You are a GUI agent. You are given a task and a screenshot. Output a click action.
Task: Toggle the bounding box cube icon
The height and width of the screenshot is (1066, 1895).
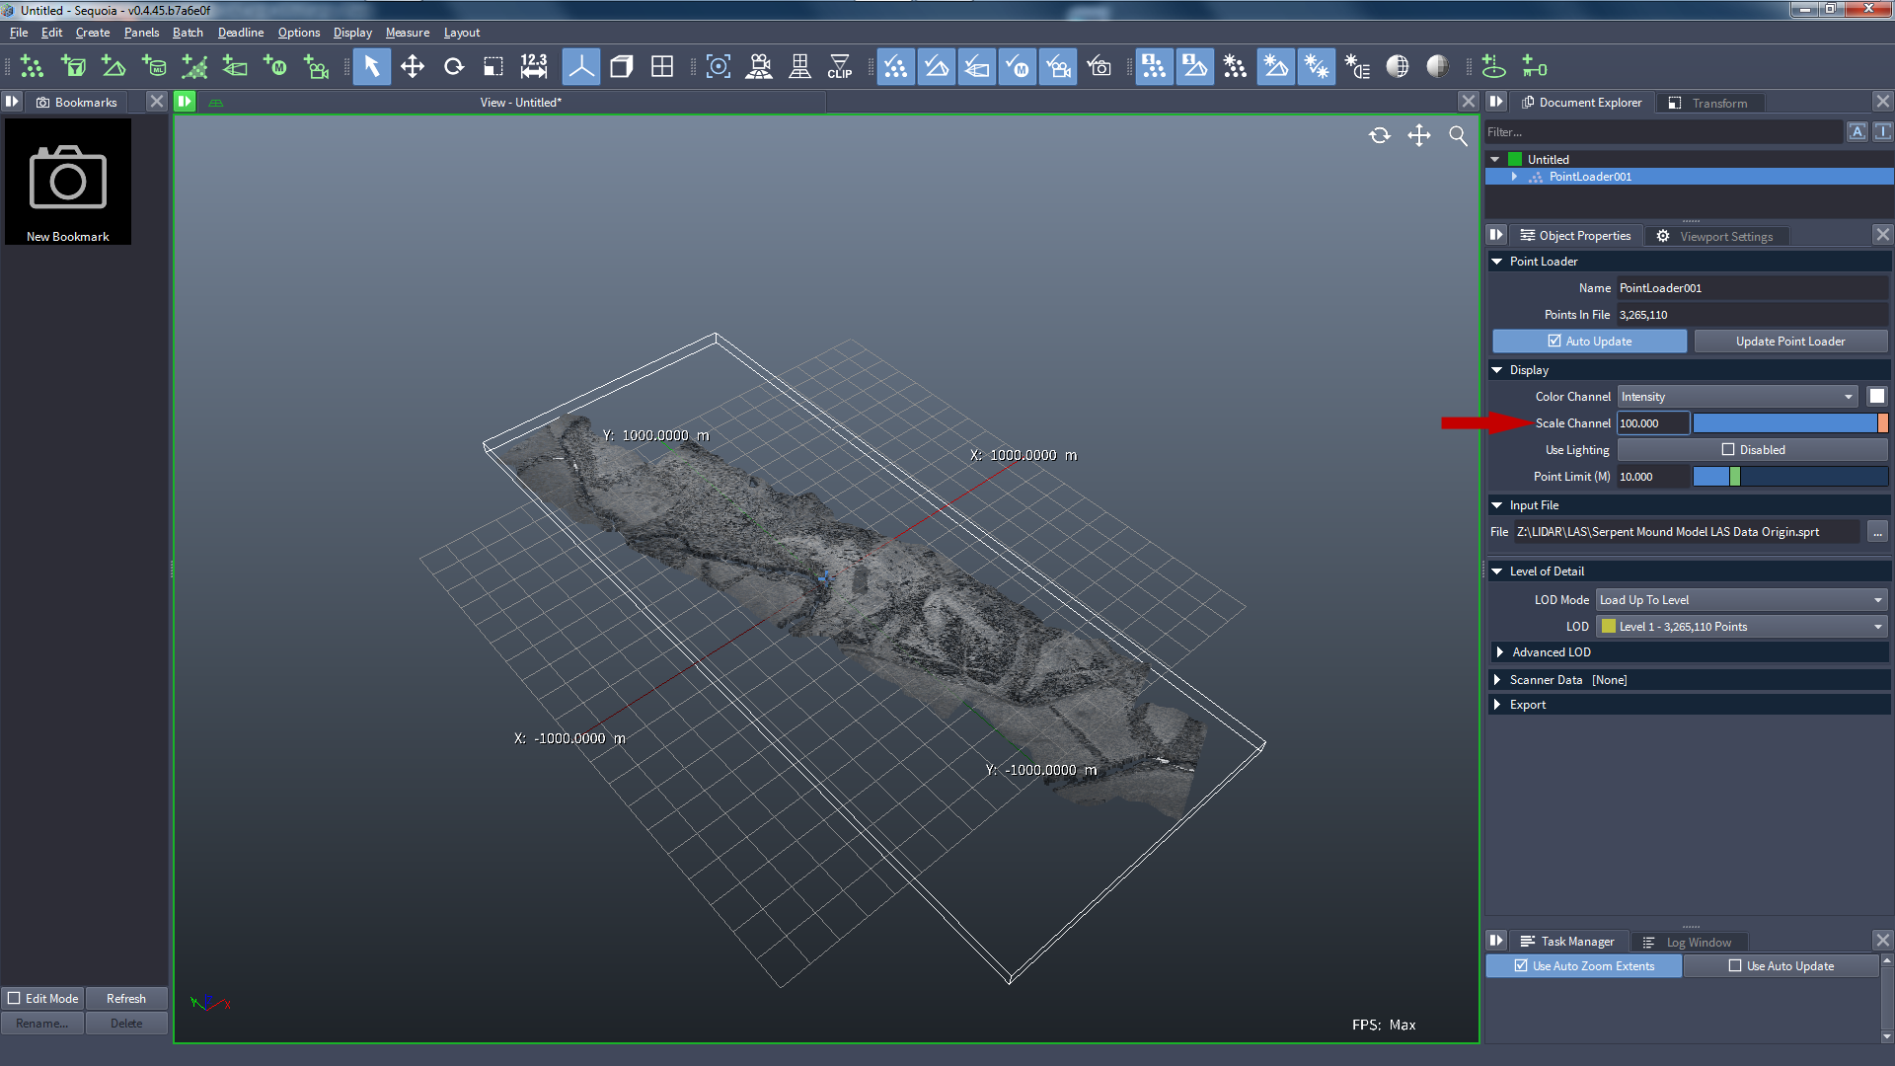click(x=622, y=67)
